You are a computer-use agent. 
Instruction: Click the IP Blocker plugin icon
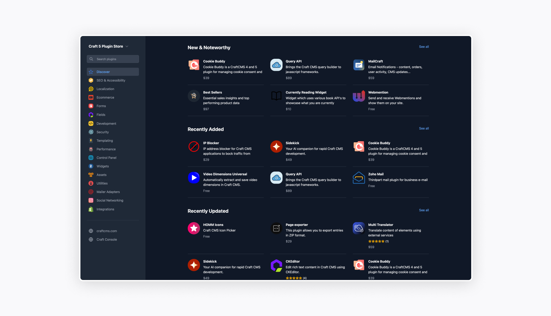(194, 147)
